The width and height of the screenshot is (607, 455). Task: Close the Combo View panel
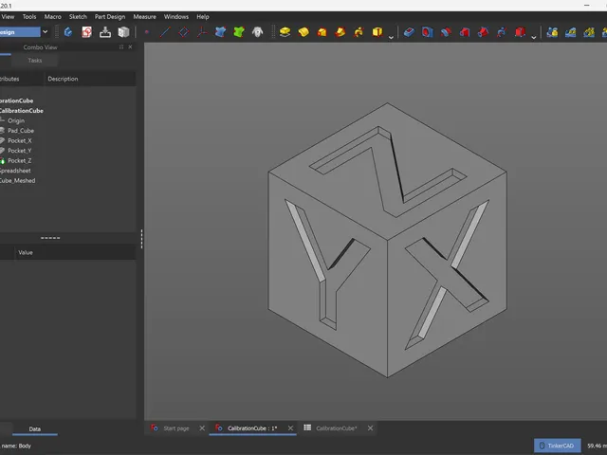tap(130, 46)
